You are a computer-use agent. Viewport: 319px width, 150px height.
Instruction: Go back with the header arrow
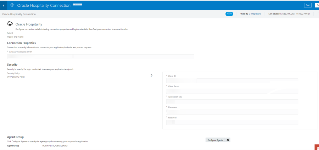click(x=4, y=5)
